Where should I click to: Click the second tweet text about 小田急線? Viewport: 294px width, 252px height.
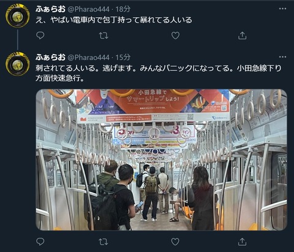(159, 73)
